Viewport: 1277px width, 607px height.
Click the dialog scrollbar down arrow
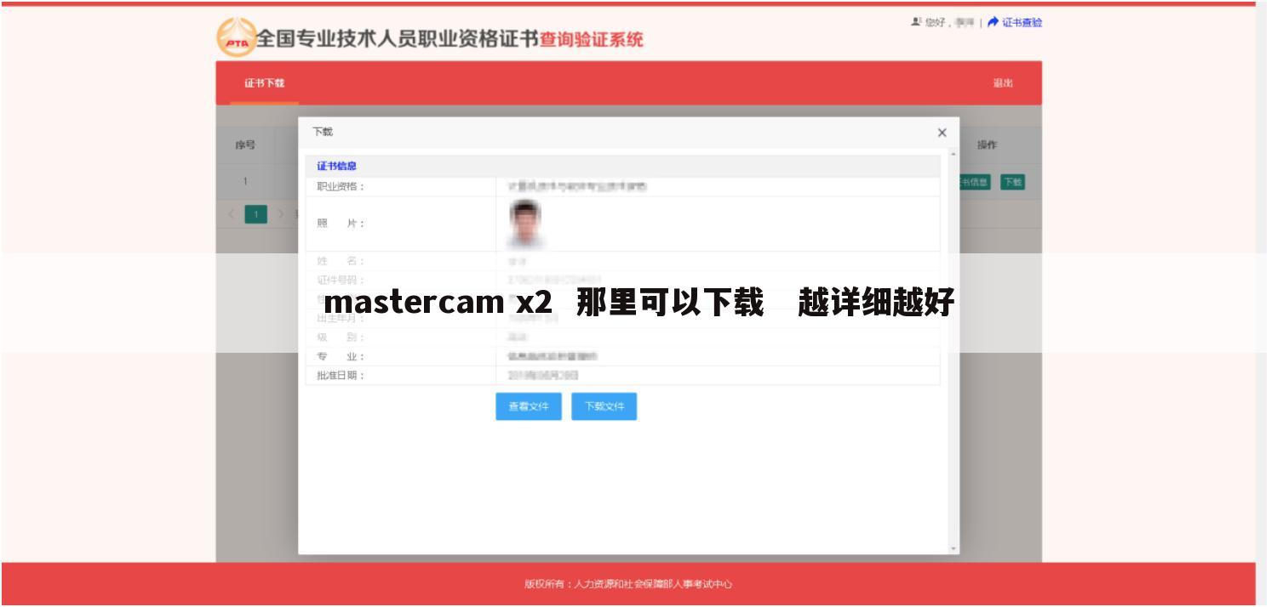pyautogui.click(x=953, y=549)
